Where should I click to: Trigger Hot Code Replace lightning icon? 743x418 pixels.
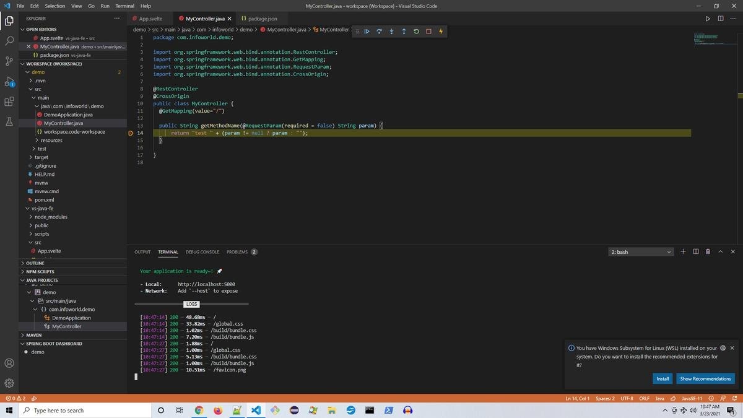pos(441,31)
